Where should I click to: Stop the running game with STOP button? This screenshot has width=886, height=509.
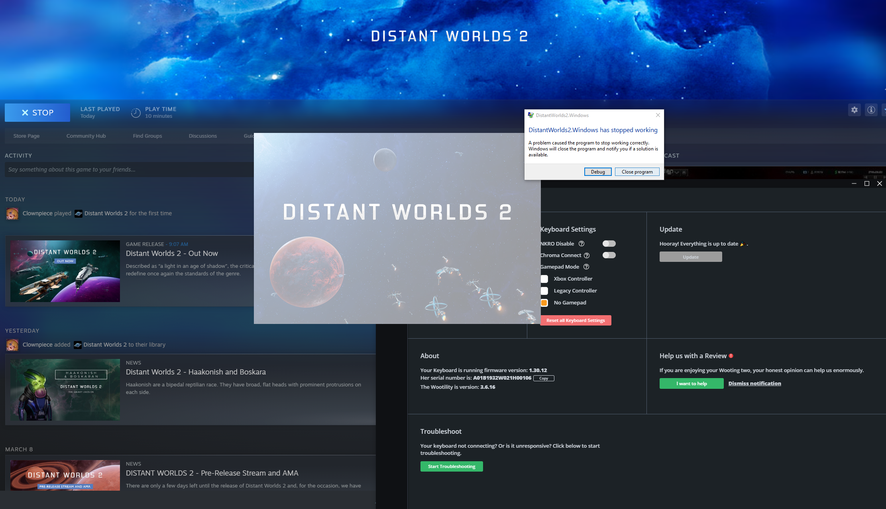(37, 113)
